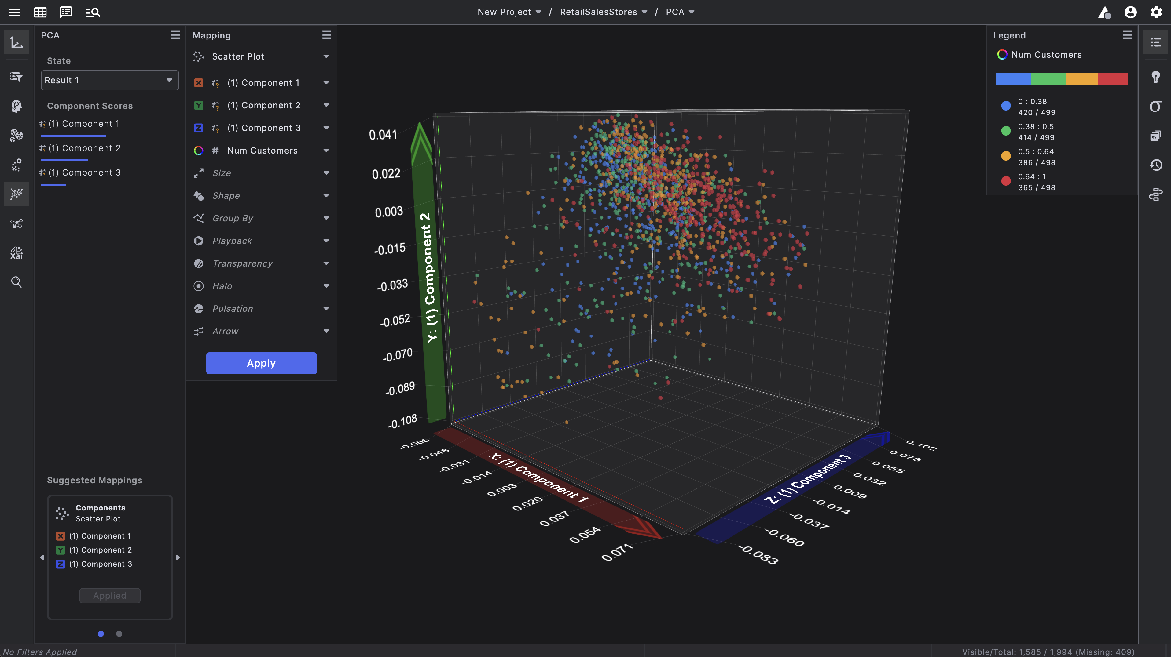Open the Result 1 state dropdown
1171x657 pixels.
tap(109, 80)
